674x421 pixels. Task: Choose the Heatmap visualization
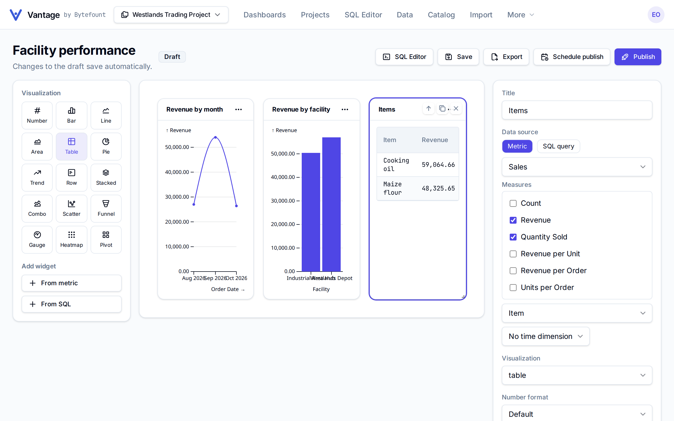point(72,239)
